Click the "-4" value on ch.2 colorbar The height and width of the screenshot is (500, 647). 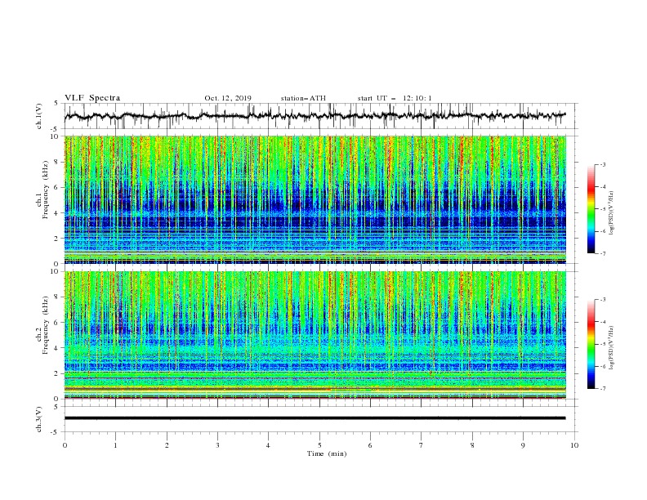603,322
